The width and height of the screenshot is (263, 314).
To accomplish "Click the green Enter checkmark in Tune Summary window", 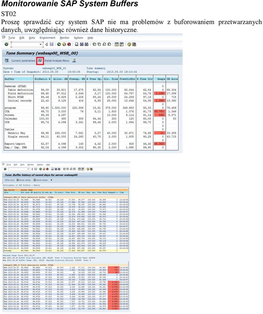I will [6, 44].
